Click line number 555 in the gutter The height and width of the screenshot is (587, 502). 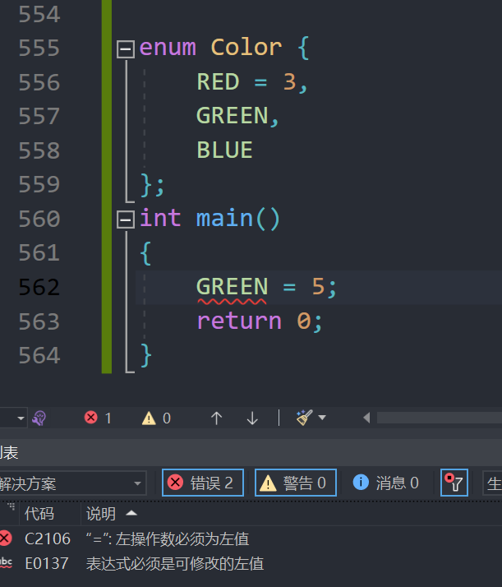click(39, 49)
